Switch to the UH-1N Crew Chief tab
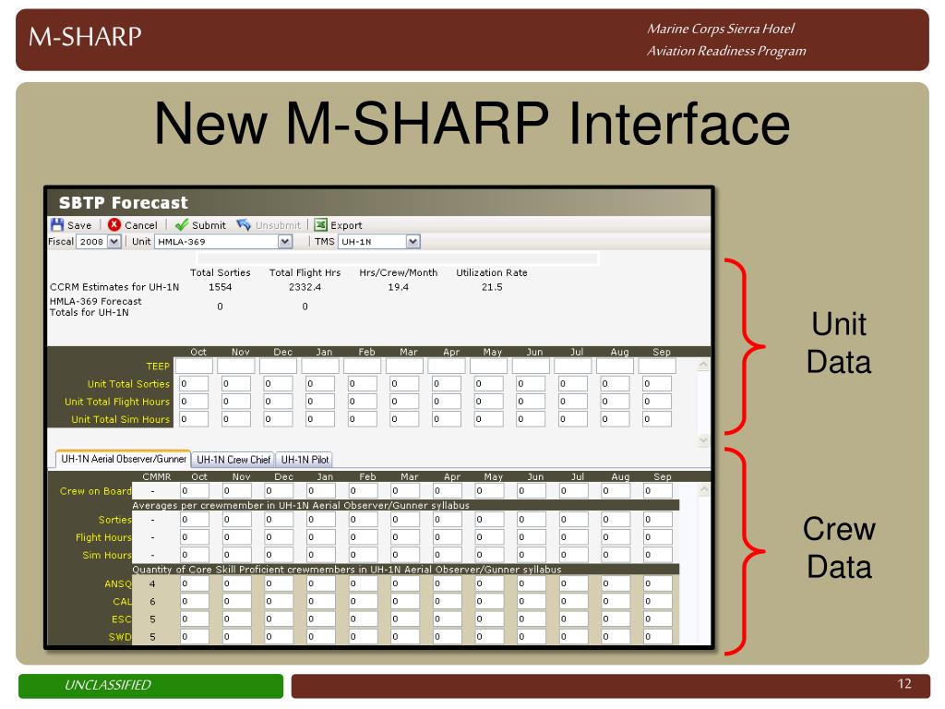945x709 pixels. tap(233, 460)
